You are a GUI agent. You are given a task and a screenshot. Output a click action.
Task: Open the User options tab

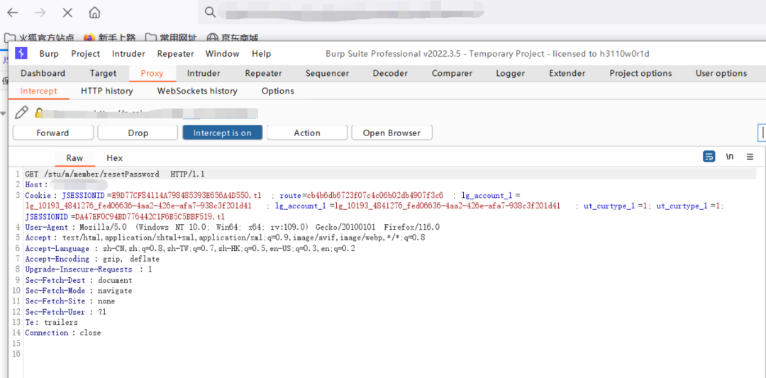click(721, 73)
